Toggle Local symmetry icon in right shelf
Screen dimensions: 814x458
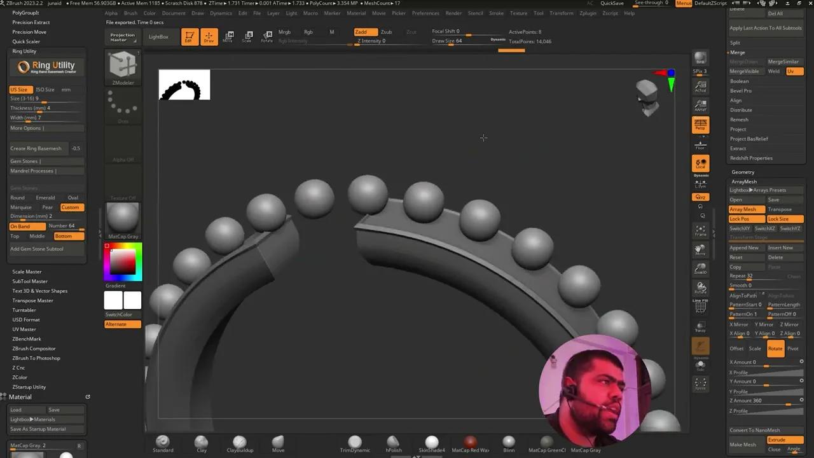click(x=701, y=164)
